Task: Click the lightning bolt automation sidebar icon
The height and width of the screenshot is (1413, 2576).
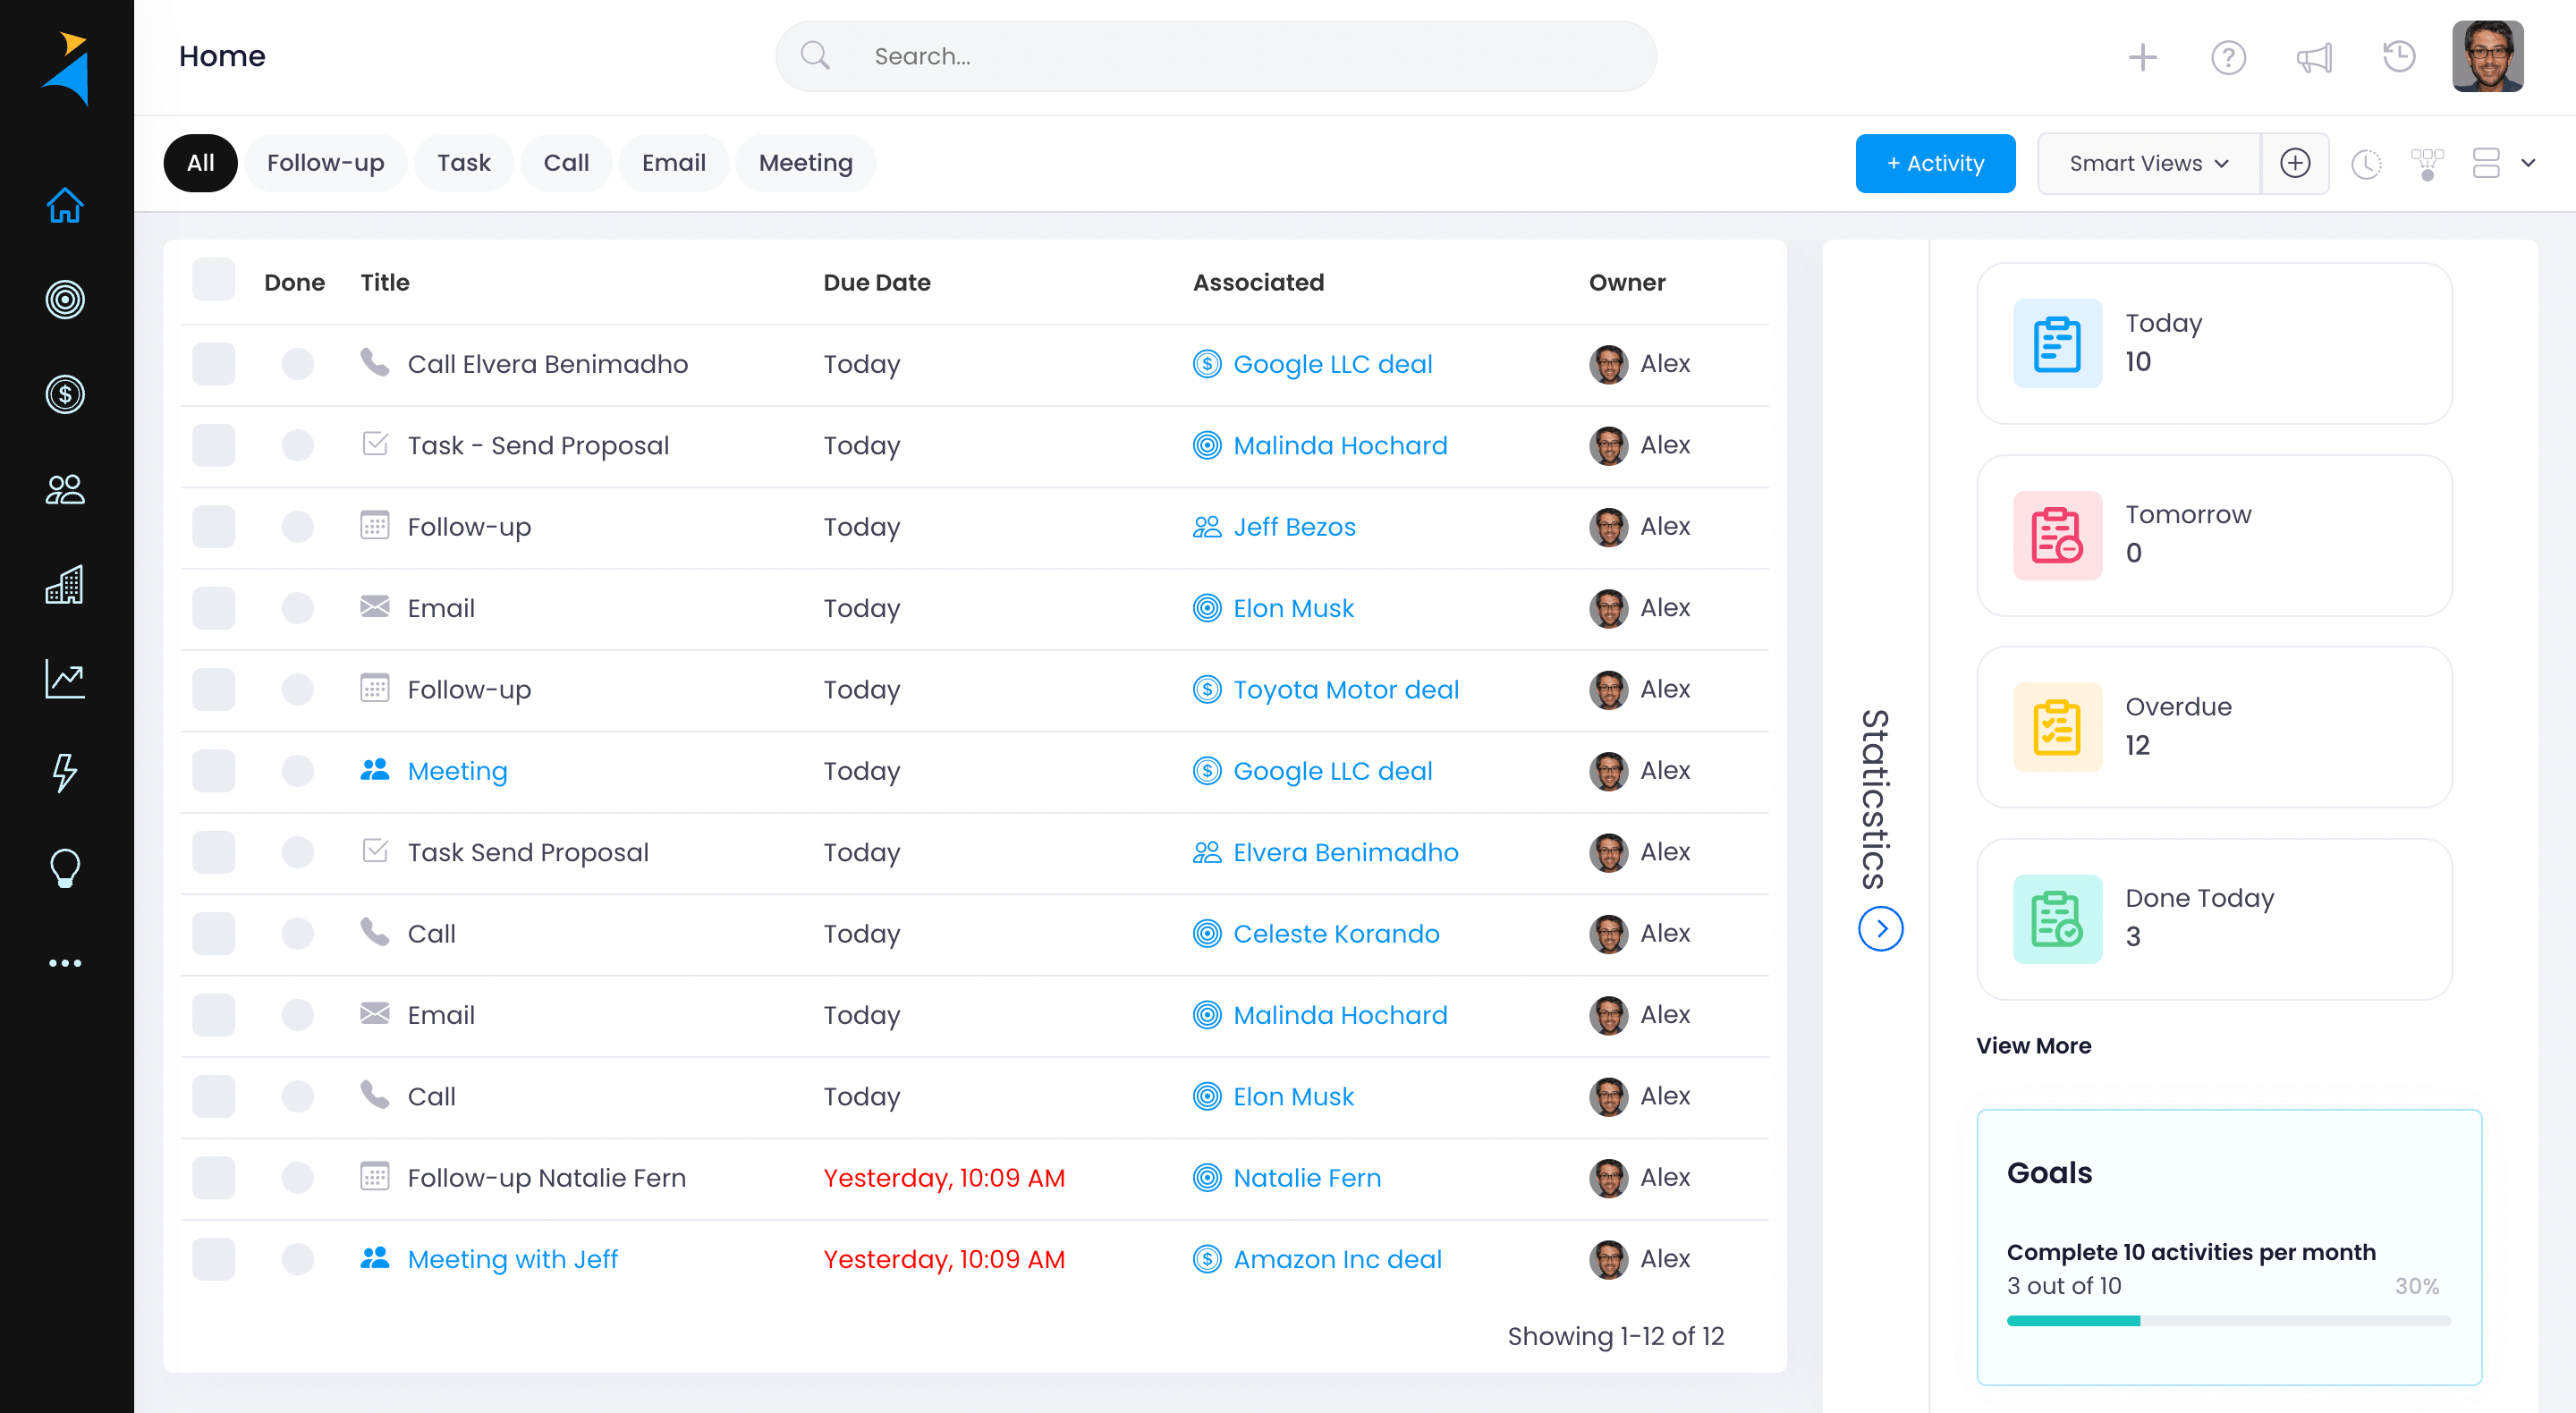Action: click(x=65, y=773)
